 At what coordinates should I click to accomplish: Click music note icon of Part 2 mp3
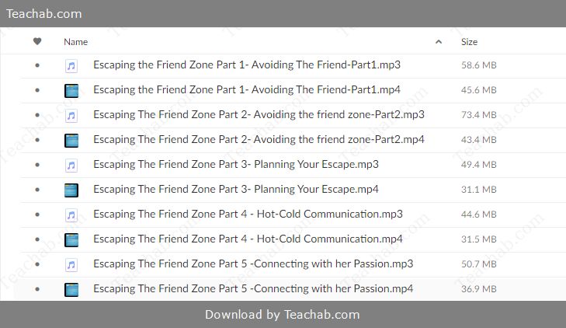[71, 116]
